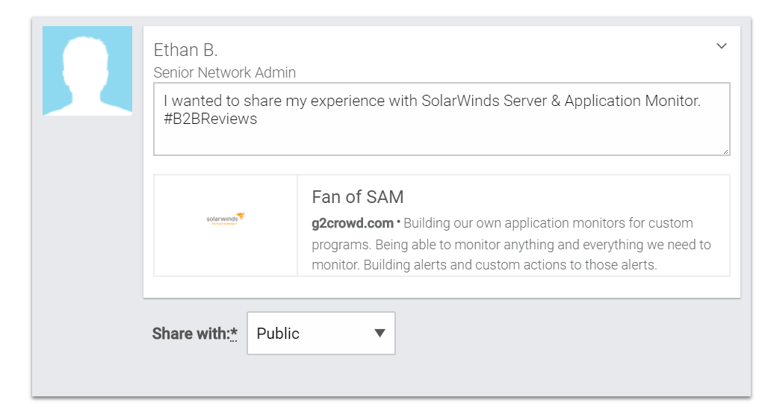Click the Senior Network Admin job title
This screenshot has width=771, height=409.
tap(225, 72)
